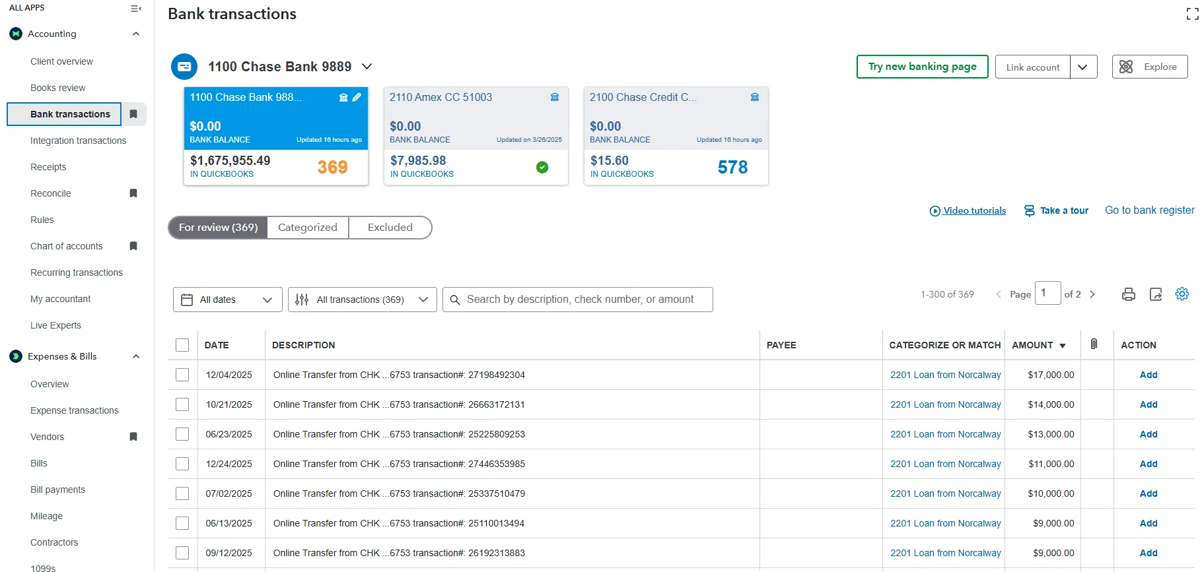Open the All dates dropdown
This screenshot has width=1200, height=572.
[x=227, y=300]
